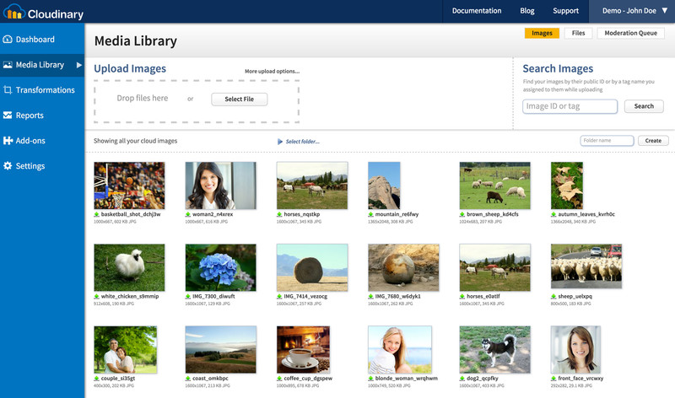Open the Demo - John Doe account dropdown

point(631,11)
